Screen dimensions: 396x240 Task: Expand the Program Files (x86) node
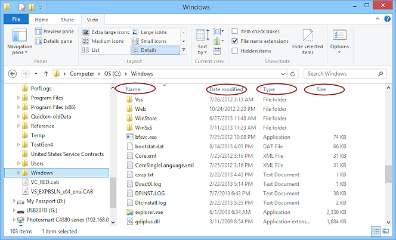pyautogui.click(x=18, y=107)
